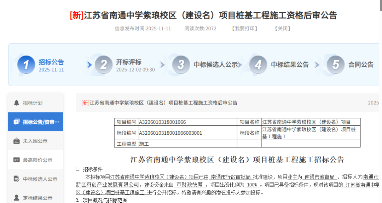Click the stamp icon beside 定标结果公示
Screen dimensions: 382x203
coord(16,198)
